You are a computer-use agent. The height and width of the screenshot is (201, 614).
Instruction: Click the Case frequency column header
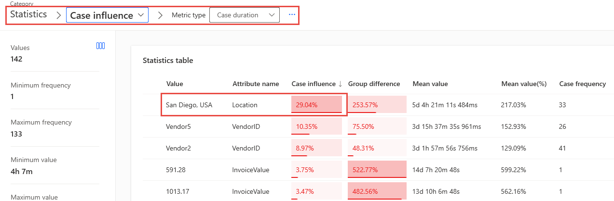point(582,84)
